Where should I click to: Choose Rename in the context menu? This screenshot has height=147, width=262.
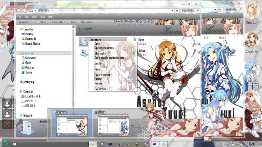(x=99, y=83)
